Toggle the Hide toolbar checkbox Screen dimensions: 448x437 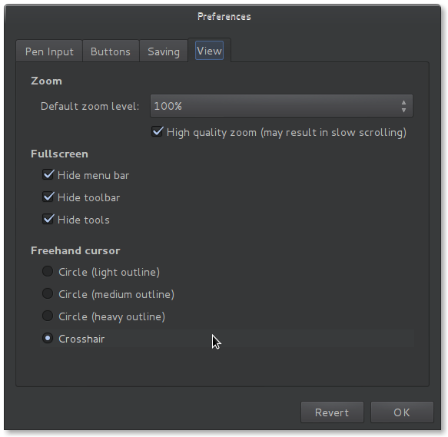click(x=48, y=197)
